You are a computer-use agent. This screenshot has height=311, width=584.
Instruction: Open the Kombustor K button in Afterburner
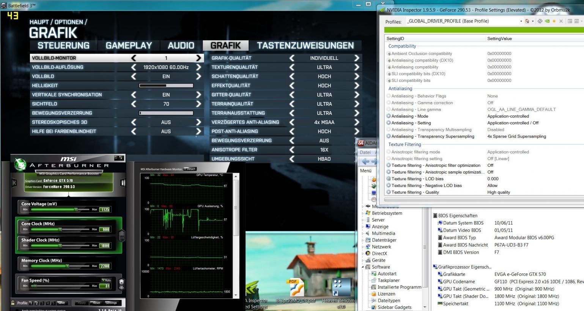click(14, 183)
